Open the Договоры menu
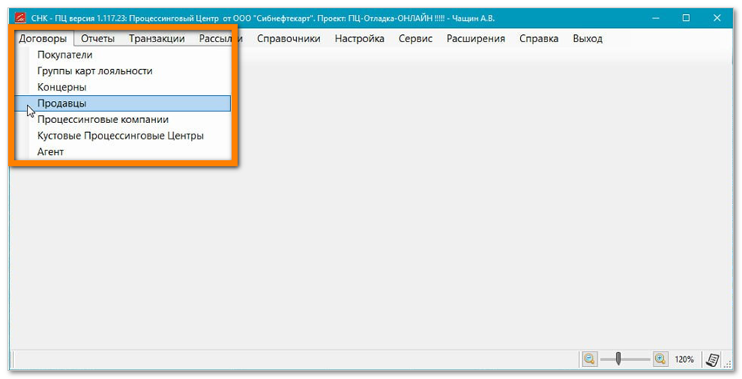This screenshot has width=742, height=379. point(42,39)
